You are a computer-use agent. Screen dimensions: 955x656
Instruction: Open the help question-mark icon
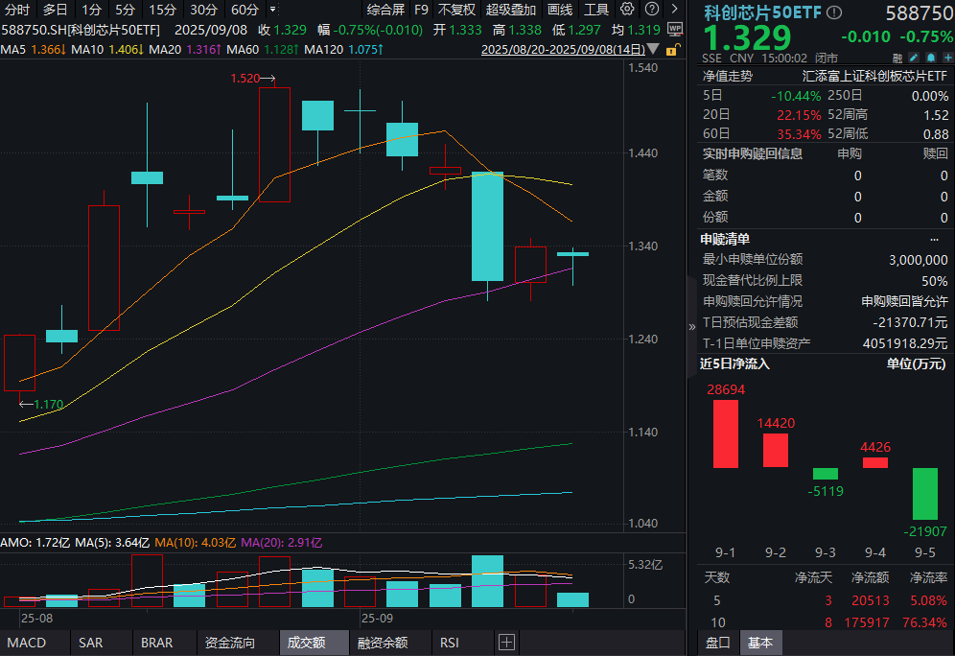click(x=652, y=9)
